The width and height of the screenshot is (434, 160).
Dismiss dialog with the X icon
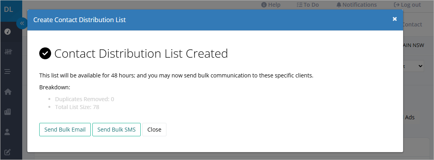pyautogui.click(x=395, y=19)
